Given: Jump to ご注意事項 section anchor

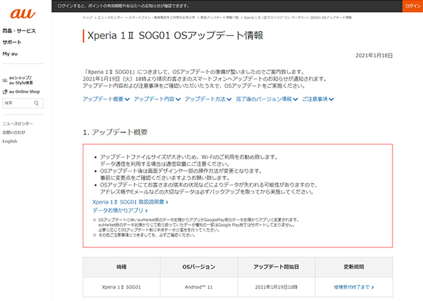Looking at the screenshot, I should pos(318,99).
